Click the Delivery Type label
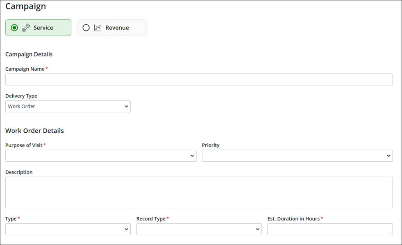402x245 pixels. click(x=21, y=96)
